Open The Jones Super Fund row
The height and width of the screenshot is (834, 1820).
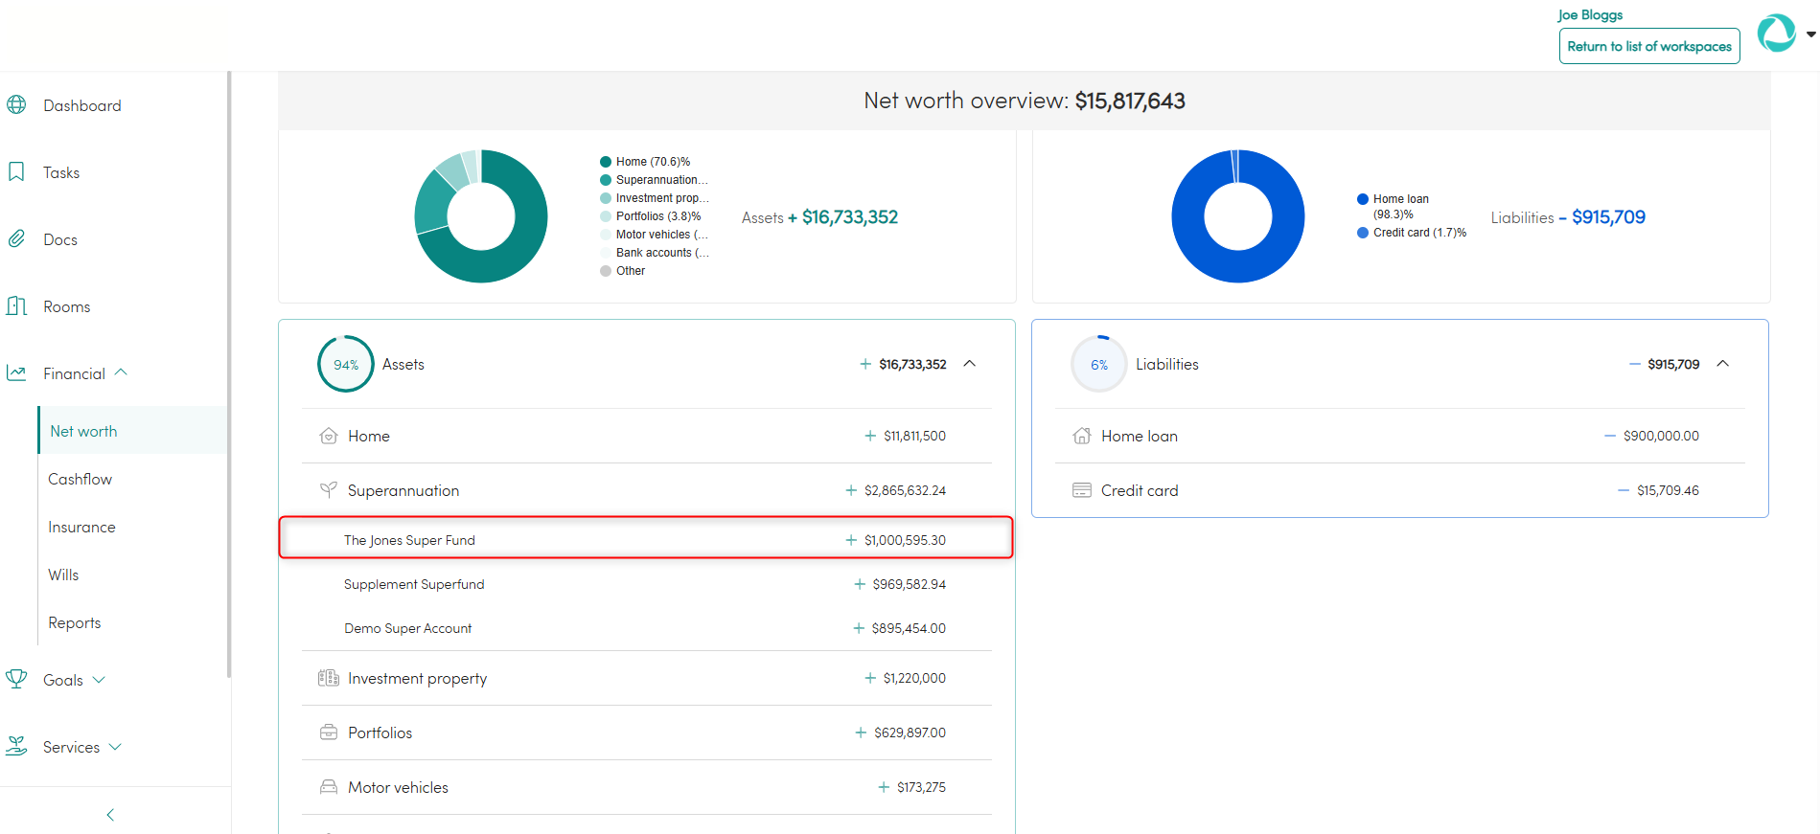pos(645,540)
